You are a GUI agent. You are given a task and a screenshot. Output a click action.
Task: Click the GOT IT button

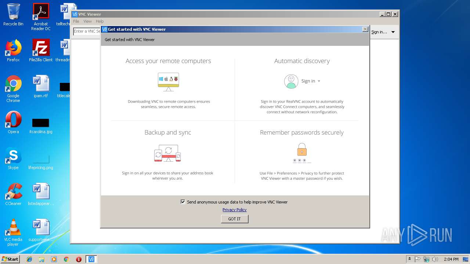[235, 219]
